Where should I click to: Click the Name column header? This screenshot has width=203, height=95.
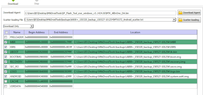coord(17,32)
